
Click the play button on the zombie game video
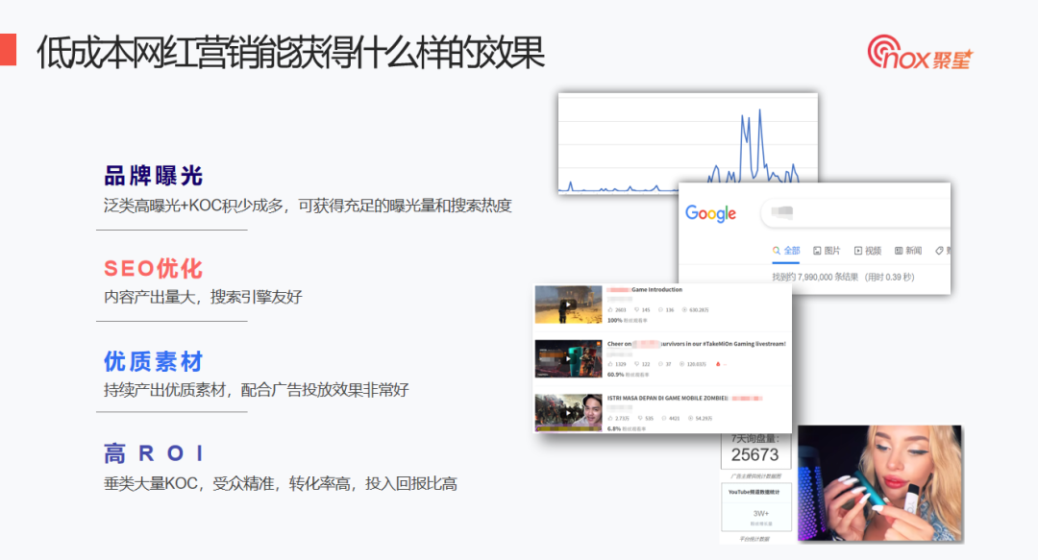(567, 414)
